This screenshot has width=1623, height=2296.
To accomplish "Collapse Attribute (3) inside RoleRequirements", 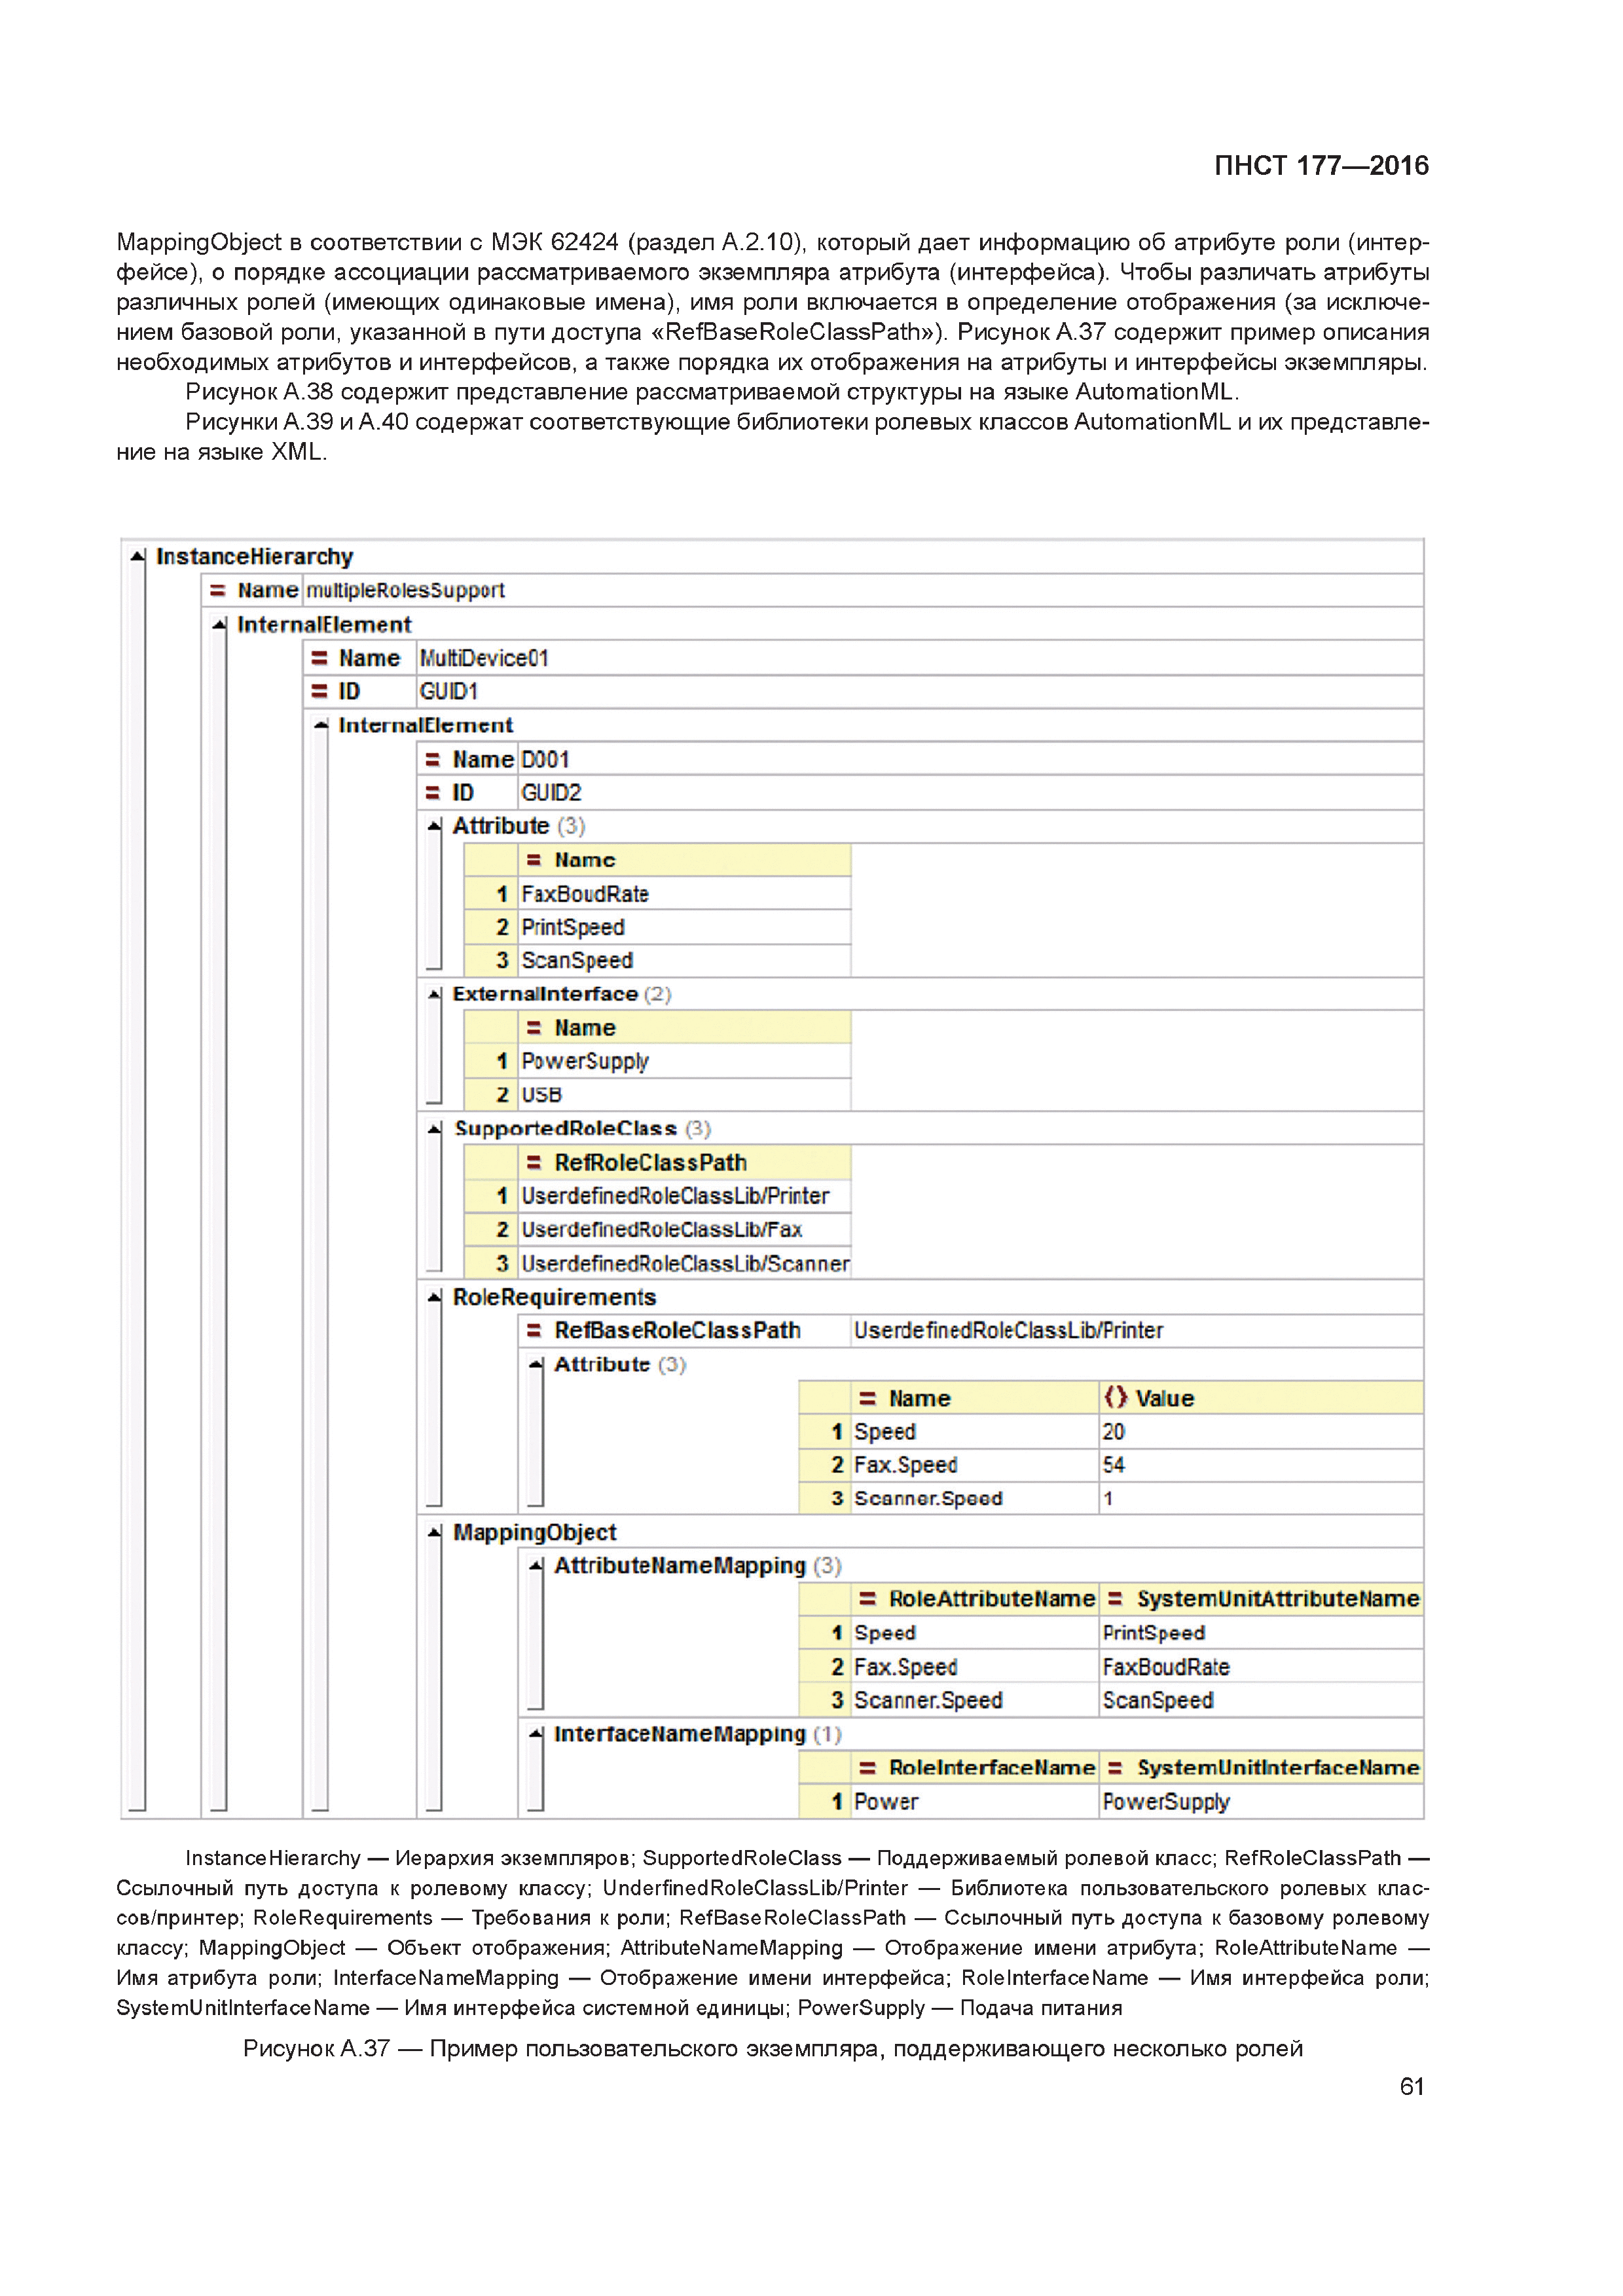I will point(536,1364).
